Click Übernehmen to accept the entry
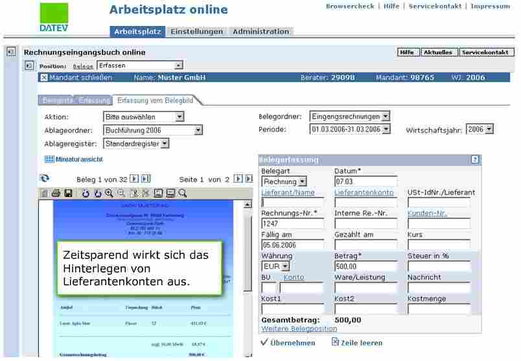The width and height of the screenshot is (521, 361). pyautogui.click(x=288, y=342)
